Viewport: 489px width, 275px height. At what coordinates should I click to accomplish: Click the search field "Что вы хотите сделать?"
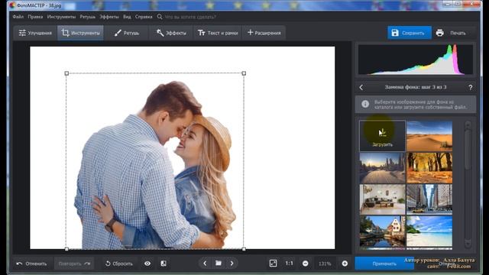click(190, 17)
